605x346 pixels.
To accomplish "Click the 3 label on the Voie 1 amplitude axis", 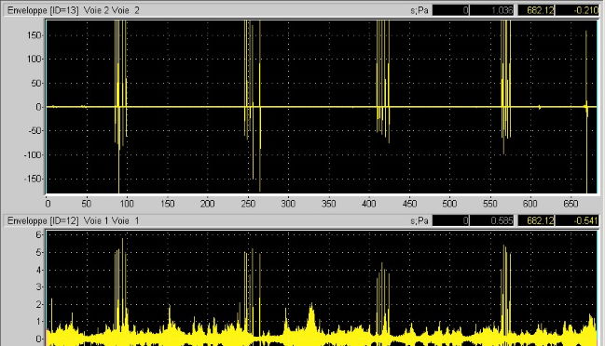I will click(38, 286).
